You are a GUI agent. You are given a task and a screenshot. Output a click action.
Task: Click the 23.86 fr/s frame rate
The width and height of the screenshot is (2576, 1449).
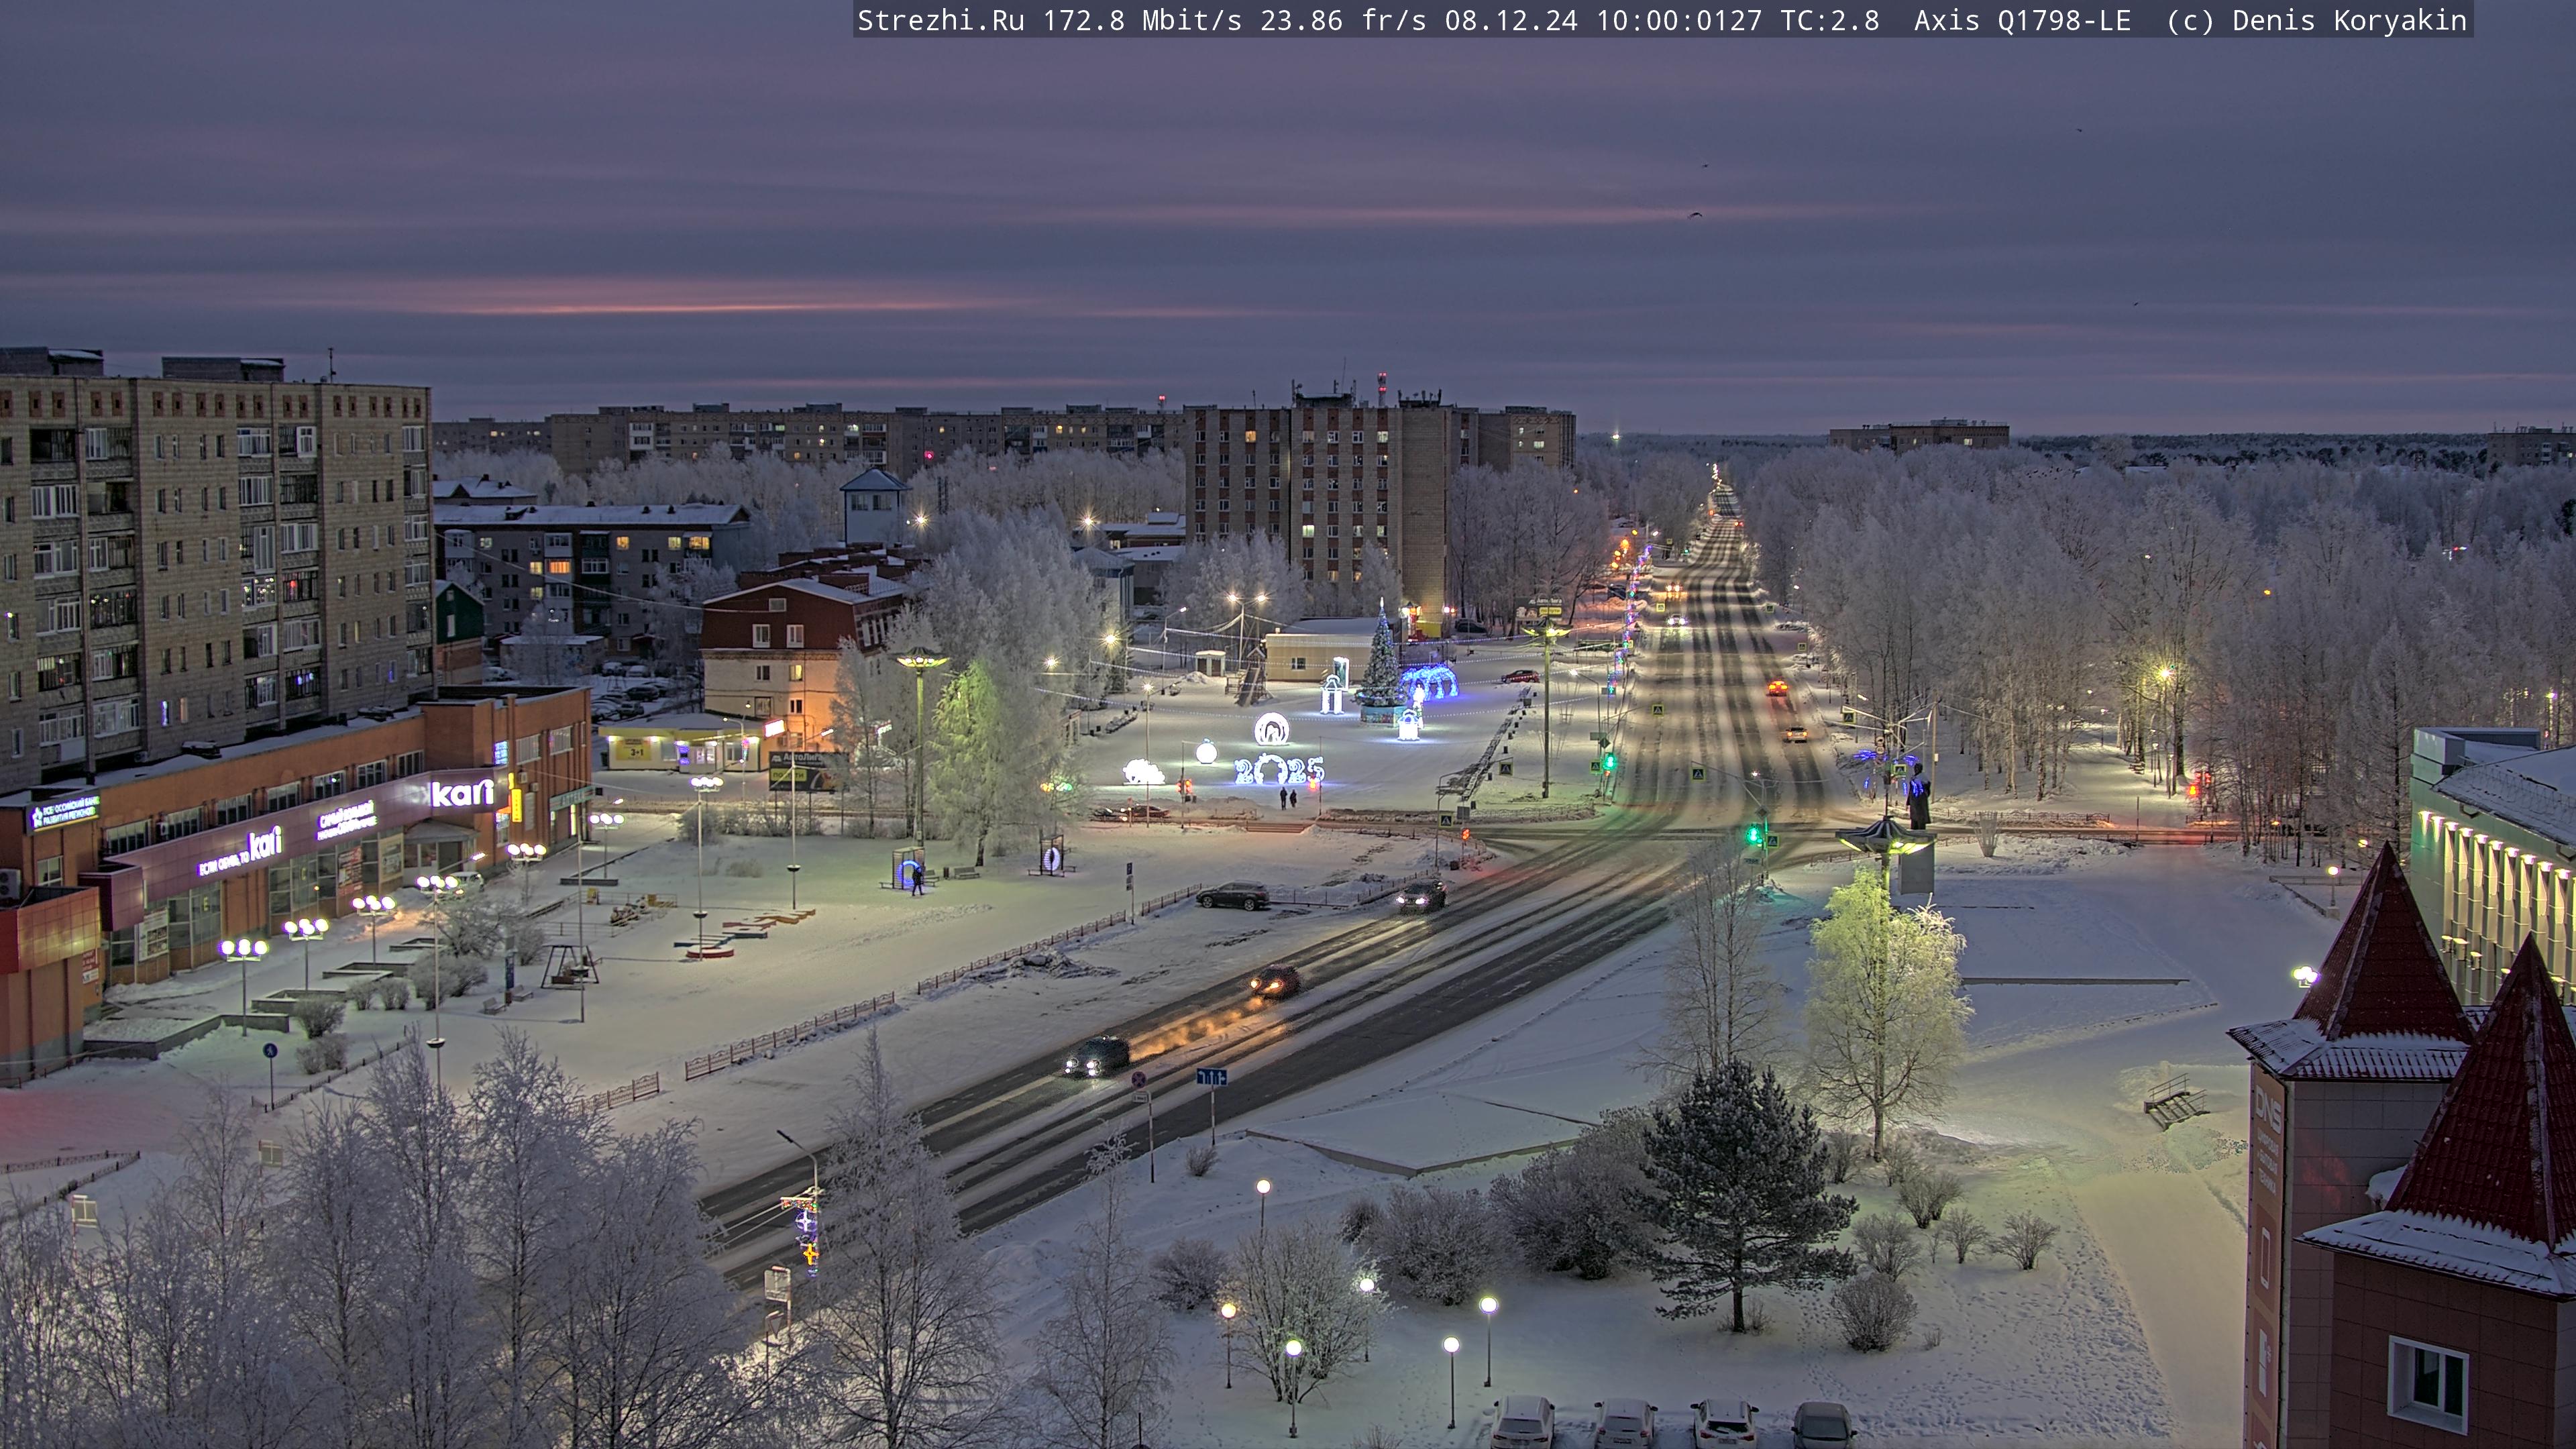click(x=1343, y=20)
